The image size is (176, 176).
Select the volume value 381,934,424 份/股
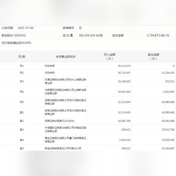(x=91, y=36)
